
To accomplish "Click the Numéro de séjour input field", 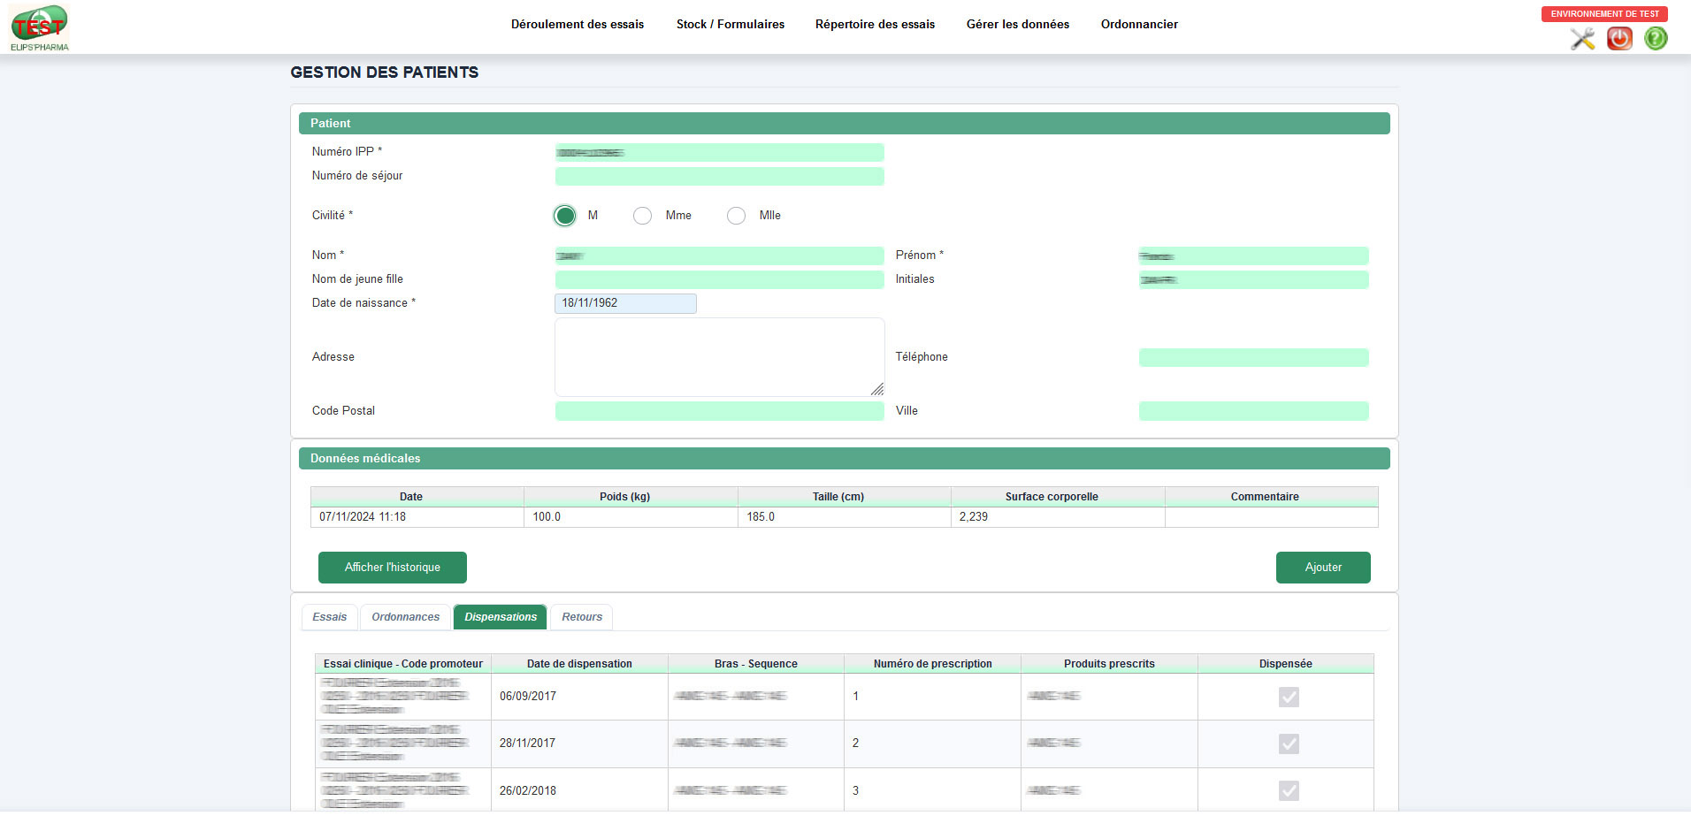I will pos(719,176).
